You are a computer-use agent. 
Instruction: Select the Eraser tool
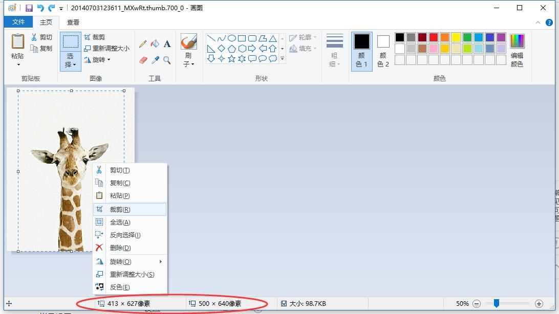point(143,60)
